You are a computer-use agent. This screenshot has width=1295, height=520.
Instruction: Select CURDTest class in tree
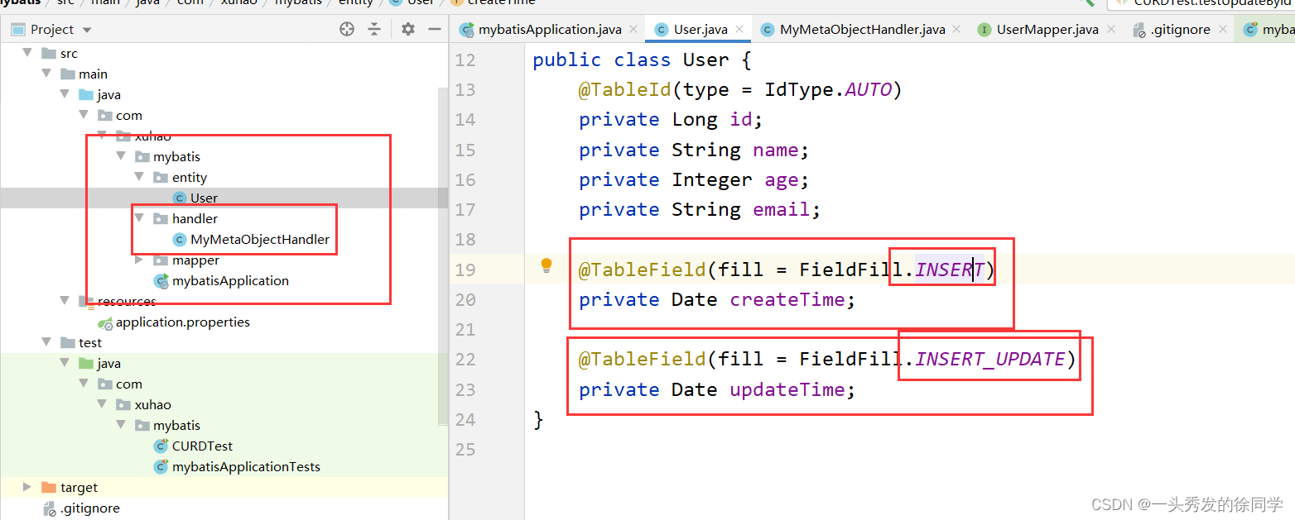click(202, 446)
